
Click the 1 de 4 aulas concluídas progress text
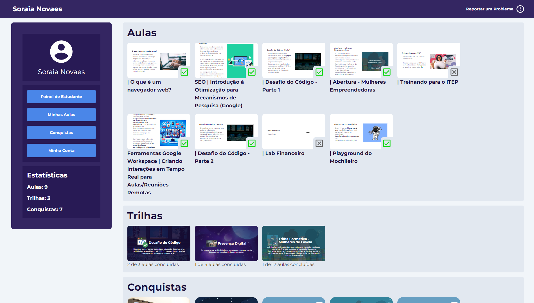point(220,264)
